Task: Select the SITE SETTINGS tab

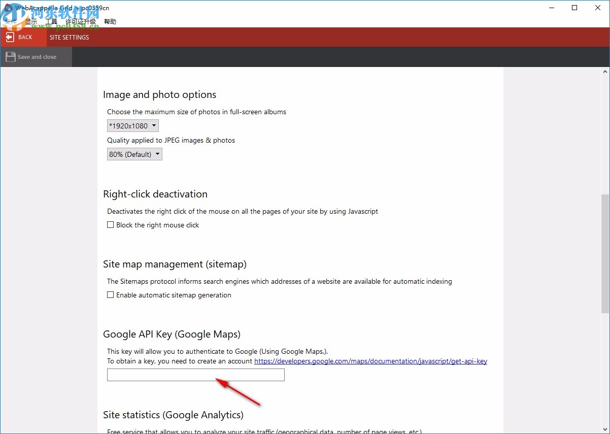Action: (70, 37)
